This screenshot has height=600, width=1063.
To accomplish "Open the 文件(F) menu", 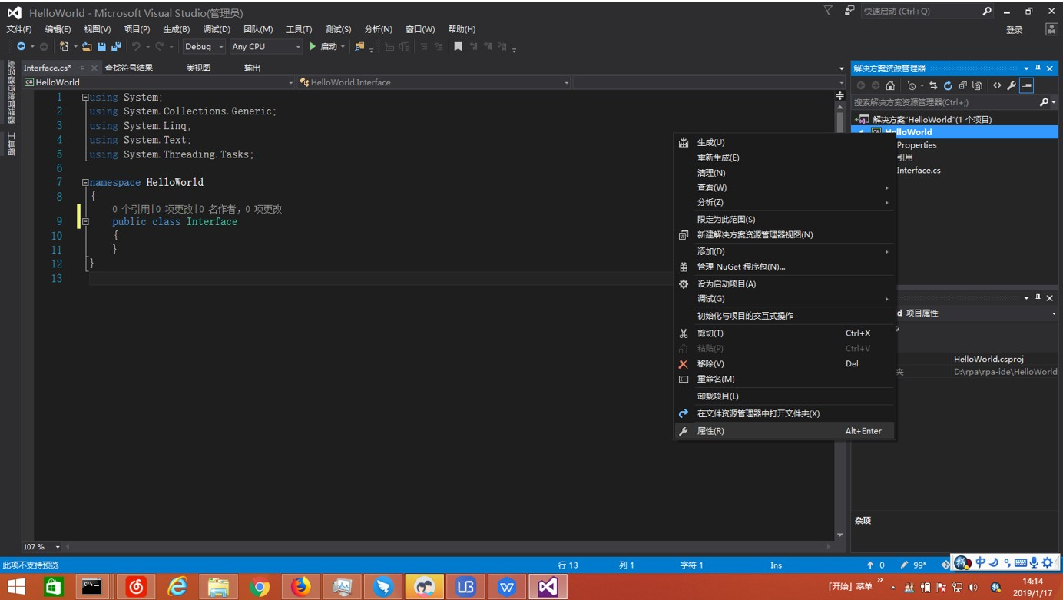I will [x=19, y=29].
